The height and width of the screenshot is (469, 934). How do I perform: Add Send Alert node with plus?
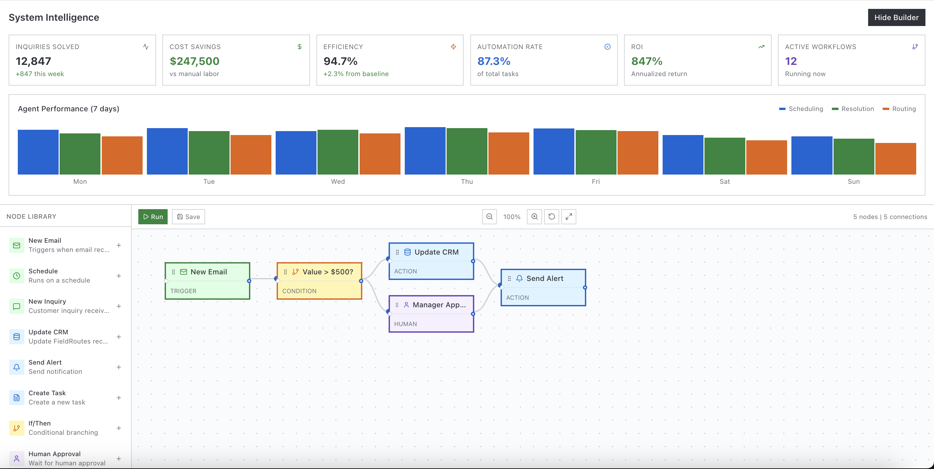pyautogui.click(x=119, y=367)
